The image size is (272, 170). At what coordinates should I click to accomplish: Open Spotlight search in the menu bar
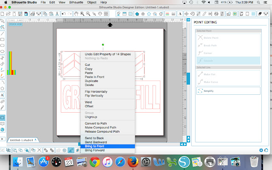click(x=258, y=3)
